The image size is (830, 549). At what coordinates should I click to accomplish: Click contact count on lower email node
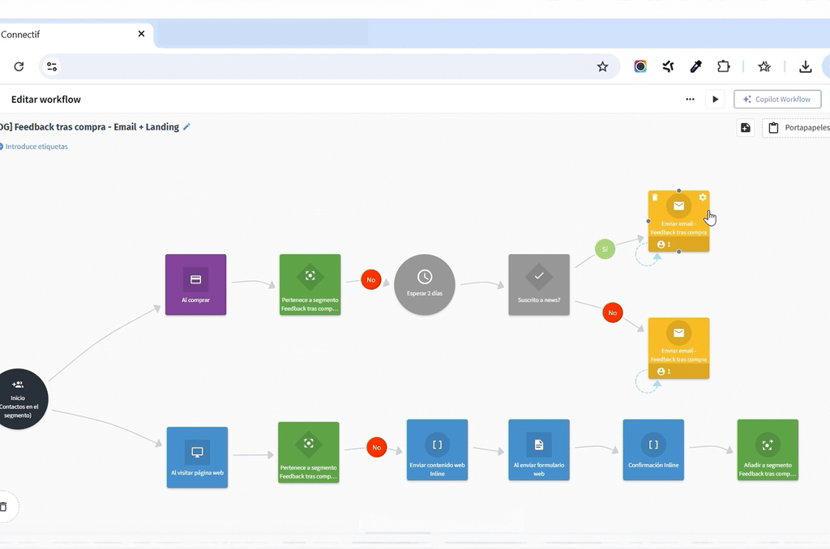tap(664, 372)
